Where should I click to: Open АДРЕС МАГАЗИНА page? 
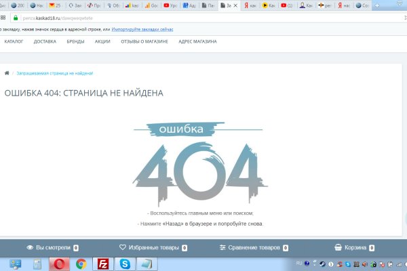click(197, 41)
